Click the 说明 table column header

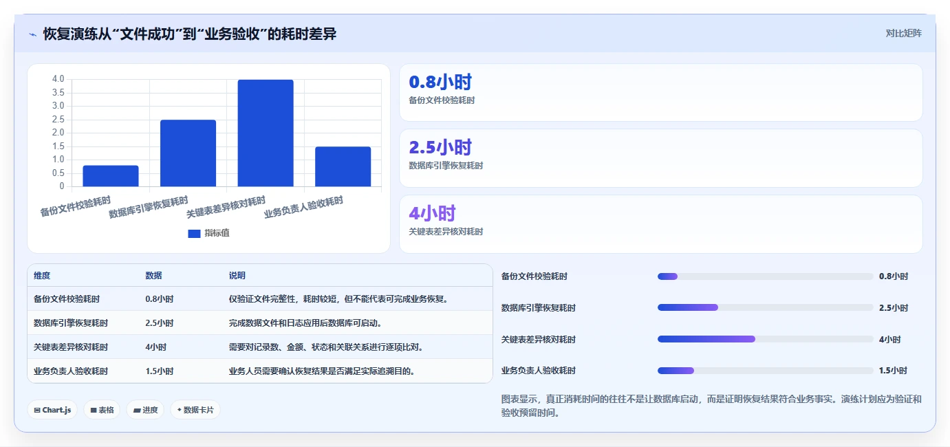237,276
